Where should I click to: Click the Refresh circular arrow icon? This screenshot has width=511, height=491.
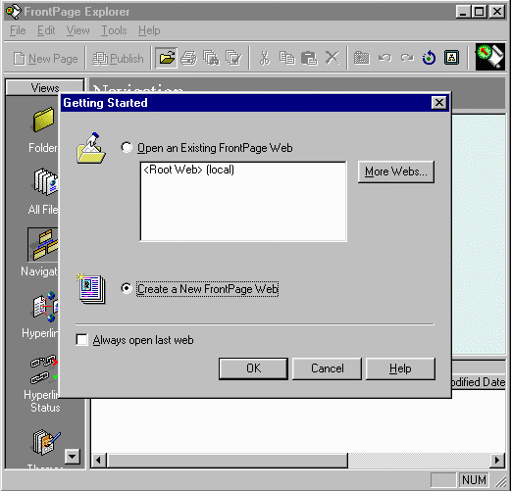tap(429, 59)
